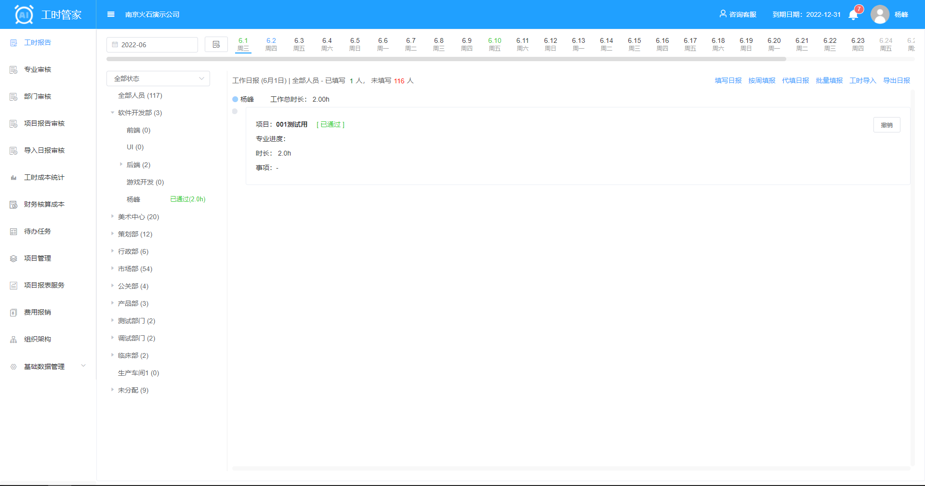Click the date strip horizontal scrollbar

click(446, 59)
